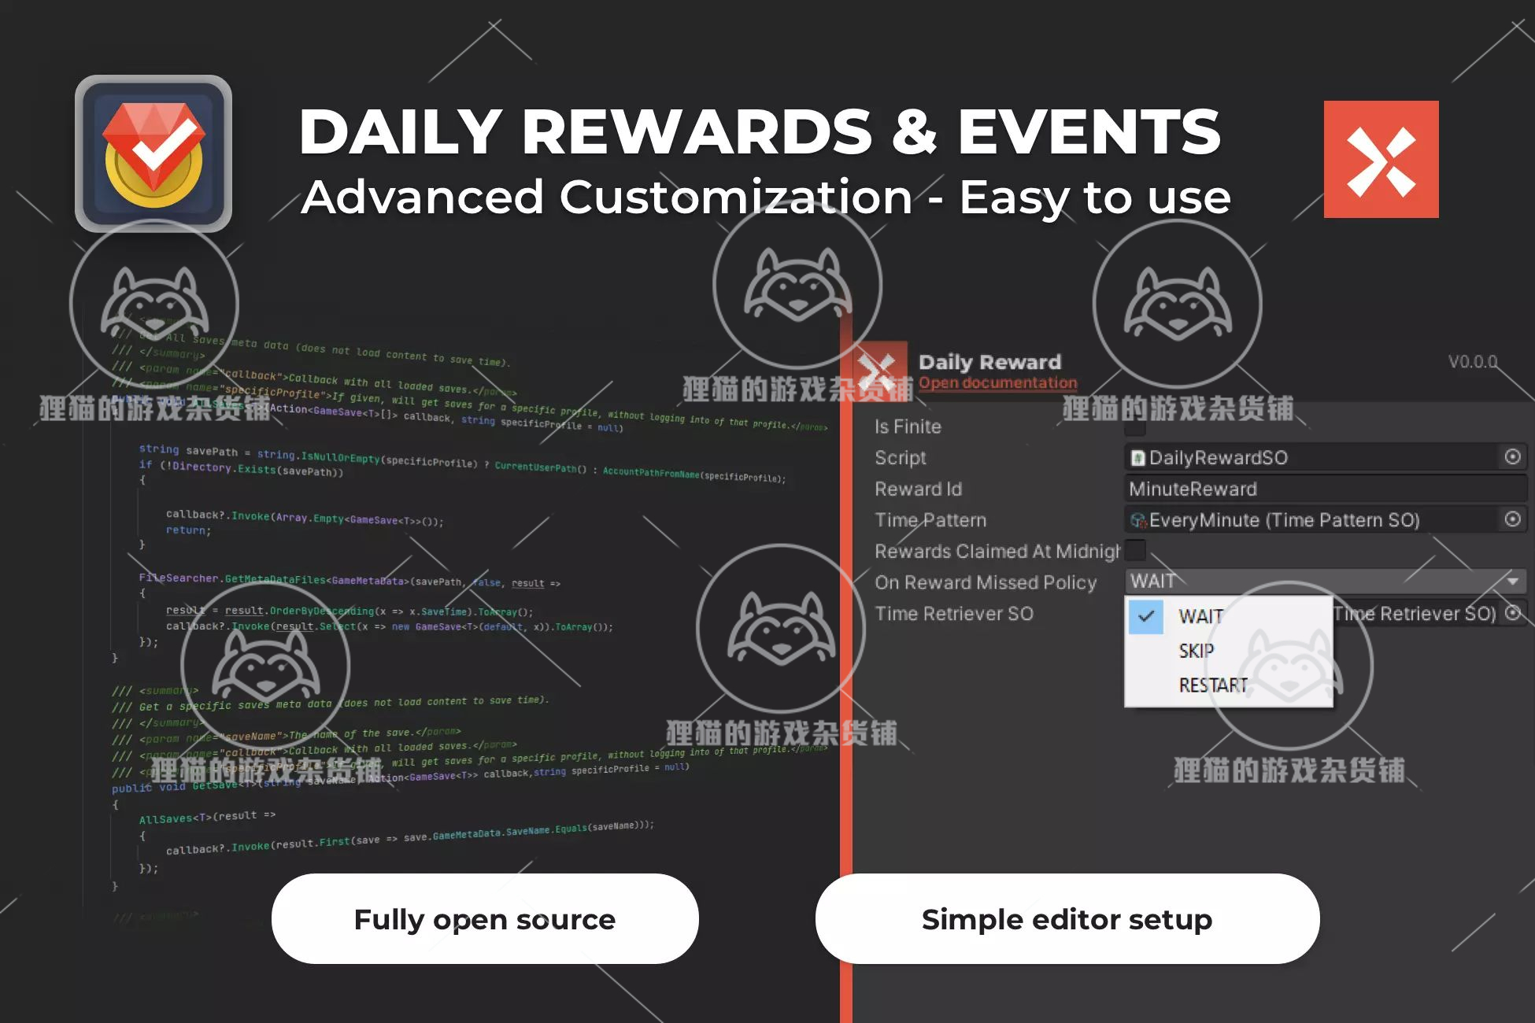Image resolution: width=1535 pixels, height=1023 pixels.
Task: Select WAIT from On Reward Missed Policy dropdown
Action: [x=1199, y=616]
